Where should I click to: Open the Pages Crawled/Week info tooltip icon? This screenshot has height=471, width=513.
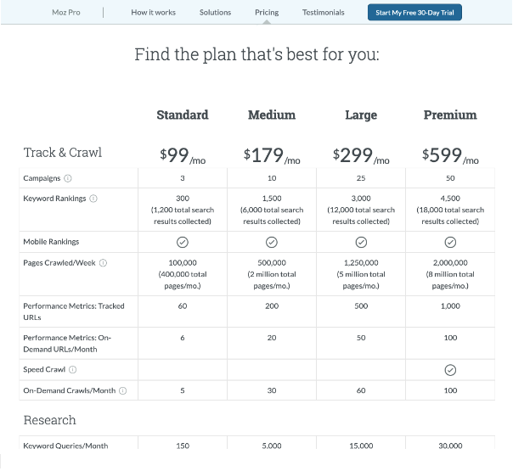[x=103, y=263]
